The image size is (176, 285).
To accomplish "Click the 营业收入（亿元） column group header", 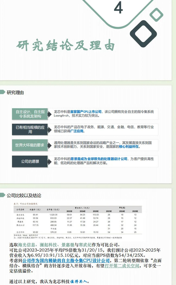I will (82, 208).
